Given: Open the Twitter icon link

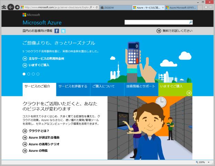Looking at the screenshot, I should [63, 31].
